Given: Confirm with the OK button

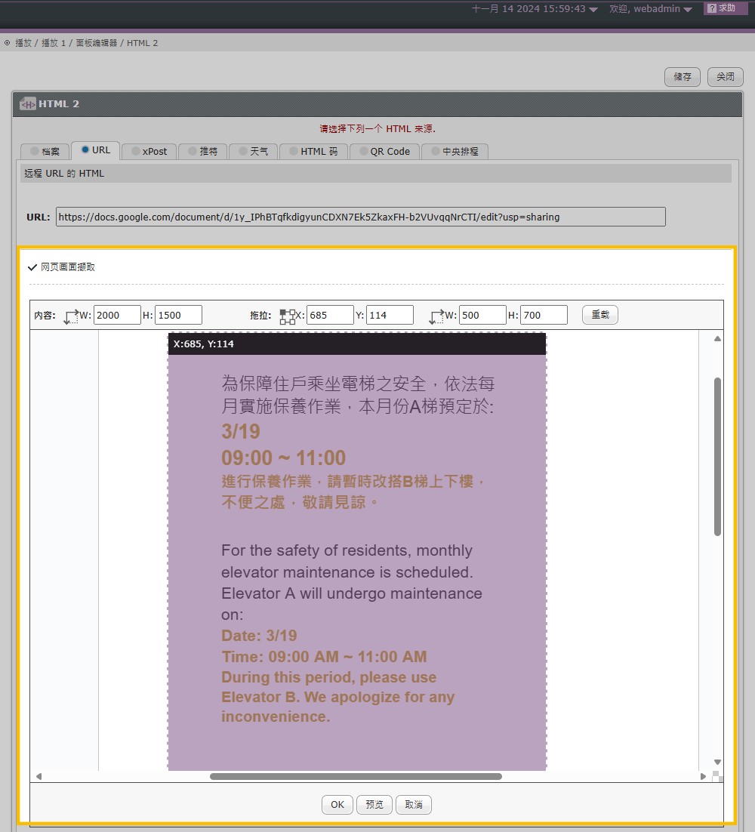Looking at the screenshot, I should pos(337,804).
